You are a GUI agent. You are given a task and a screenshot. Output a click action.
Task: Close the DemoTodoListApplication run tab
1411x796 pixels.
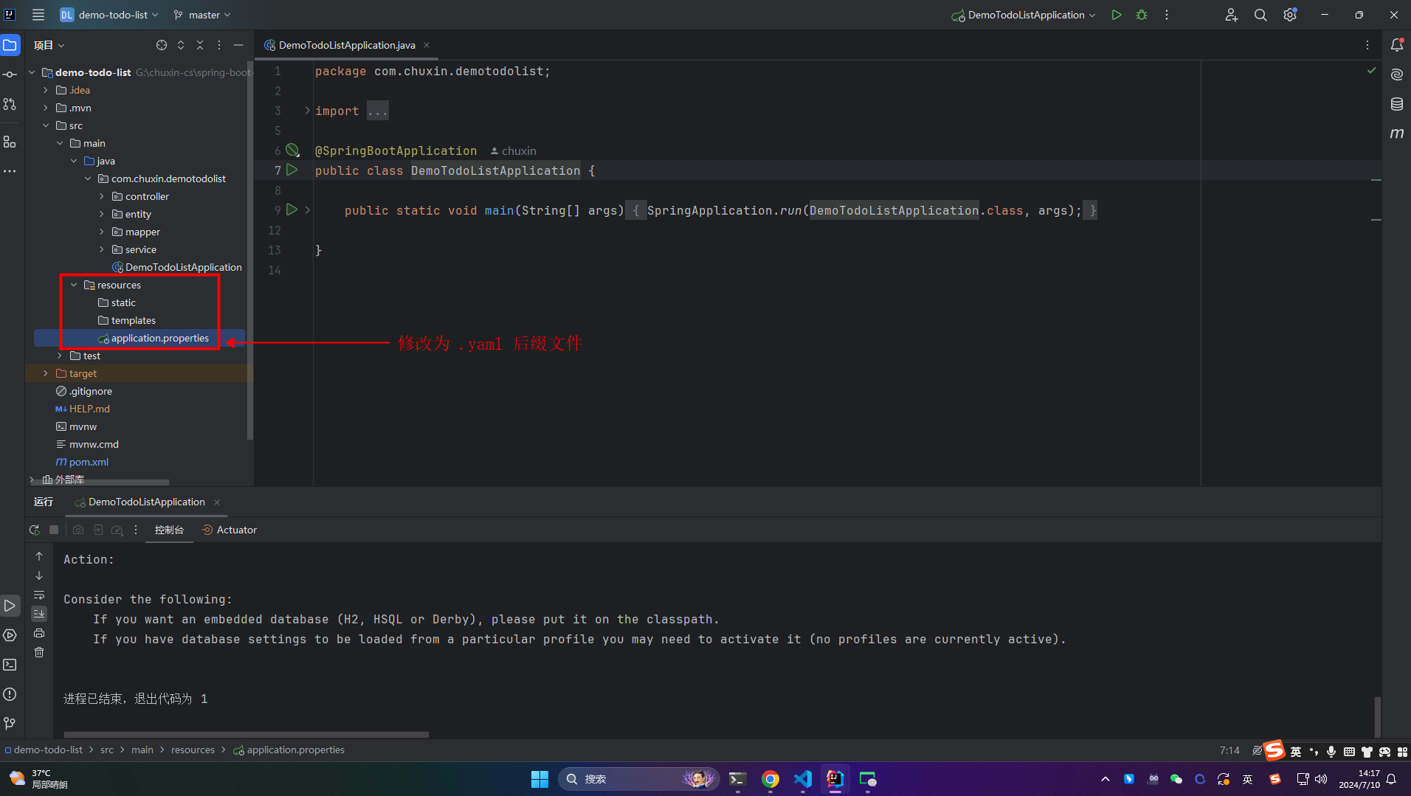(x=217, y=502)
